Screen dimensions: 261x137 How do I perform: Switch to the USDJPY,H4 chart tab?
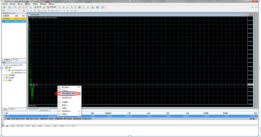[33, 110]
